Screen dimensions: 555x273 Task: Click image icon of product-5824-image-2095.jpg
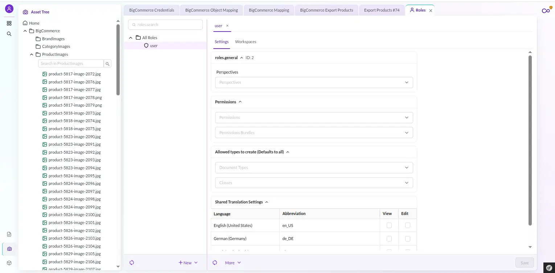(45, 175)
